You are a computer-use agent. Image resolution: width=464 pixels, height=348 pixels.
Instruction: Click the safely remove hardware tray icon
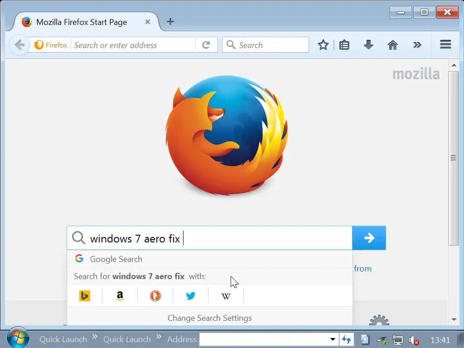point(382,340)
